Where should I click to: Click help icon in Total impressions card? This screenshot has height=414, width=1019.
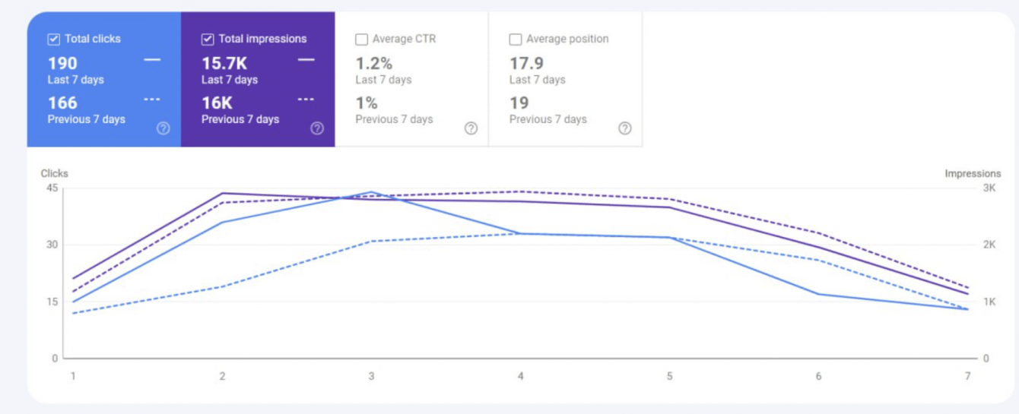[317, 128]
